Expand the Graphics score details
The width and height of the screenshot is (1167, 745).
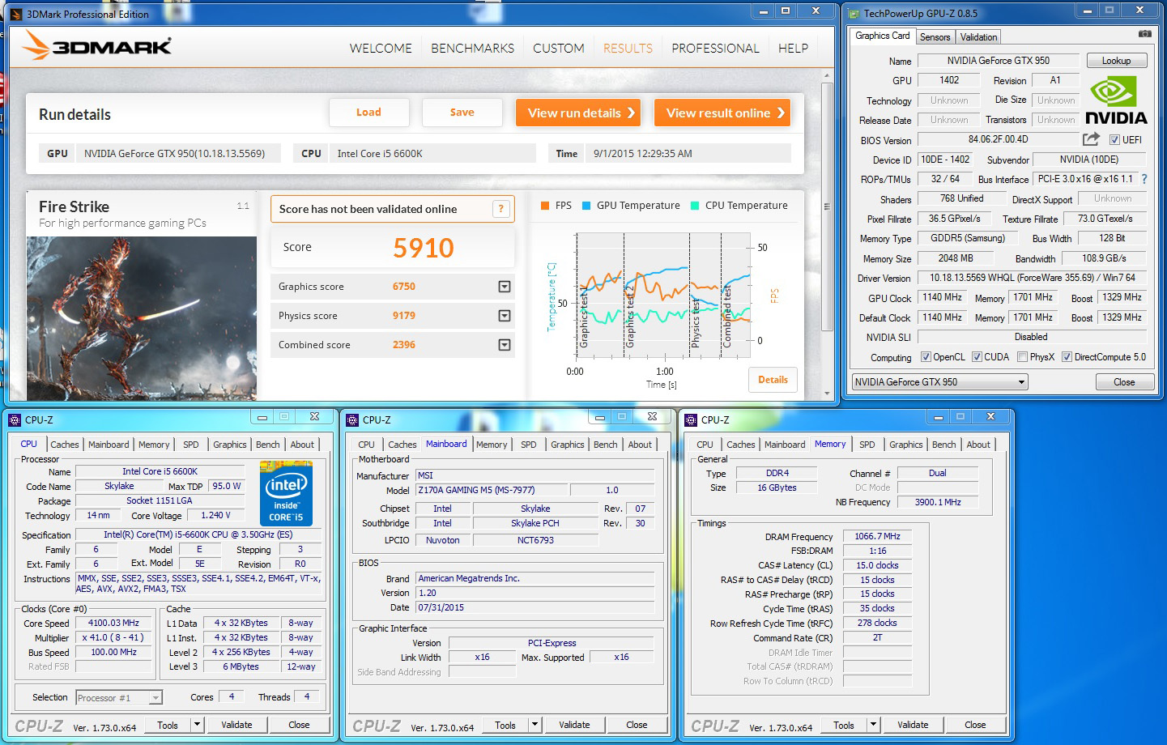tap(505, 287)
